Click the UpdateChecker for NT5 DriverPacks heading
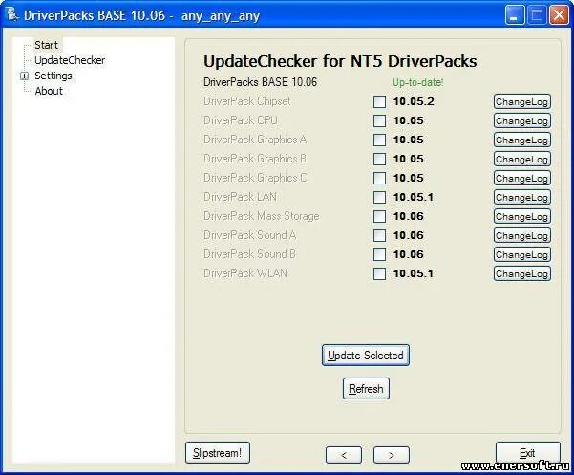Viewport: 574px width, 475px height. [340, 61]
